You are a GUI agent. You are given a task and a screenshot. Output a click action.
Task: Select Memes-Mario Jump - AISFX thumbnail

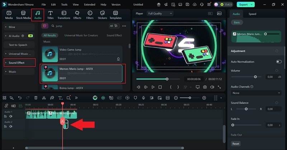tap(50, 73)
